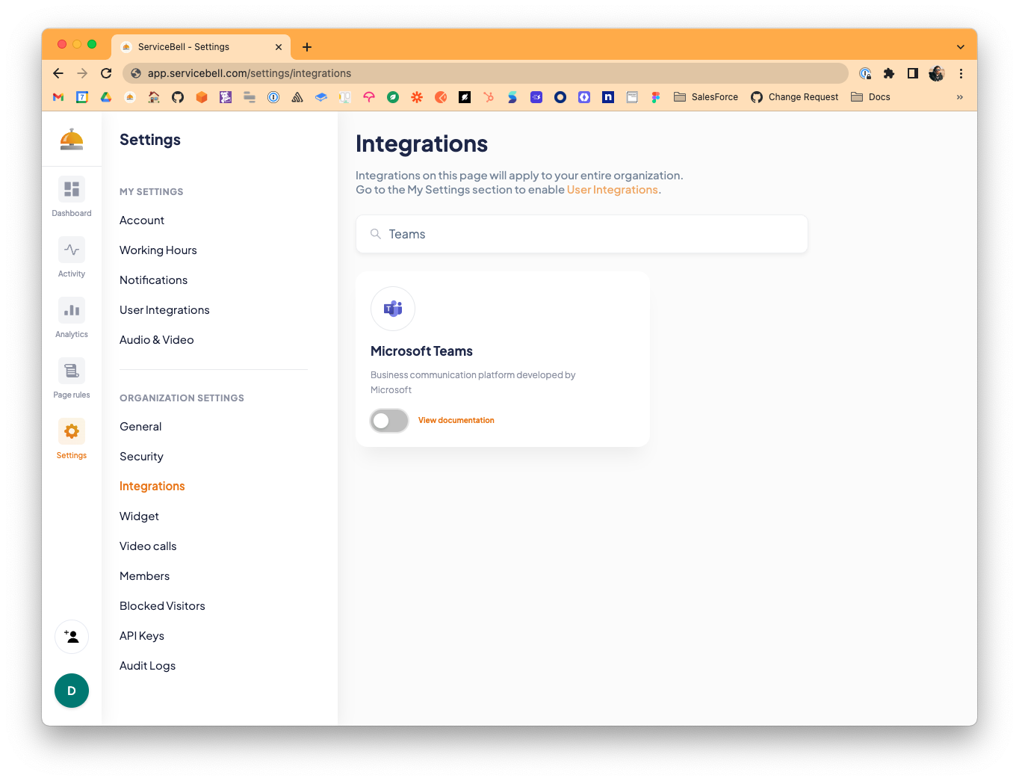Open the Zapier asterisk bookmark icon

point(417,97)
